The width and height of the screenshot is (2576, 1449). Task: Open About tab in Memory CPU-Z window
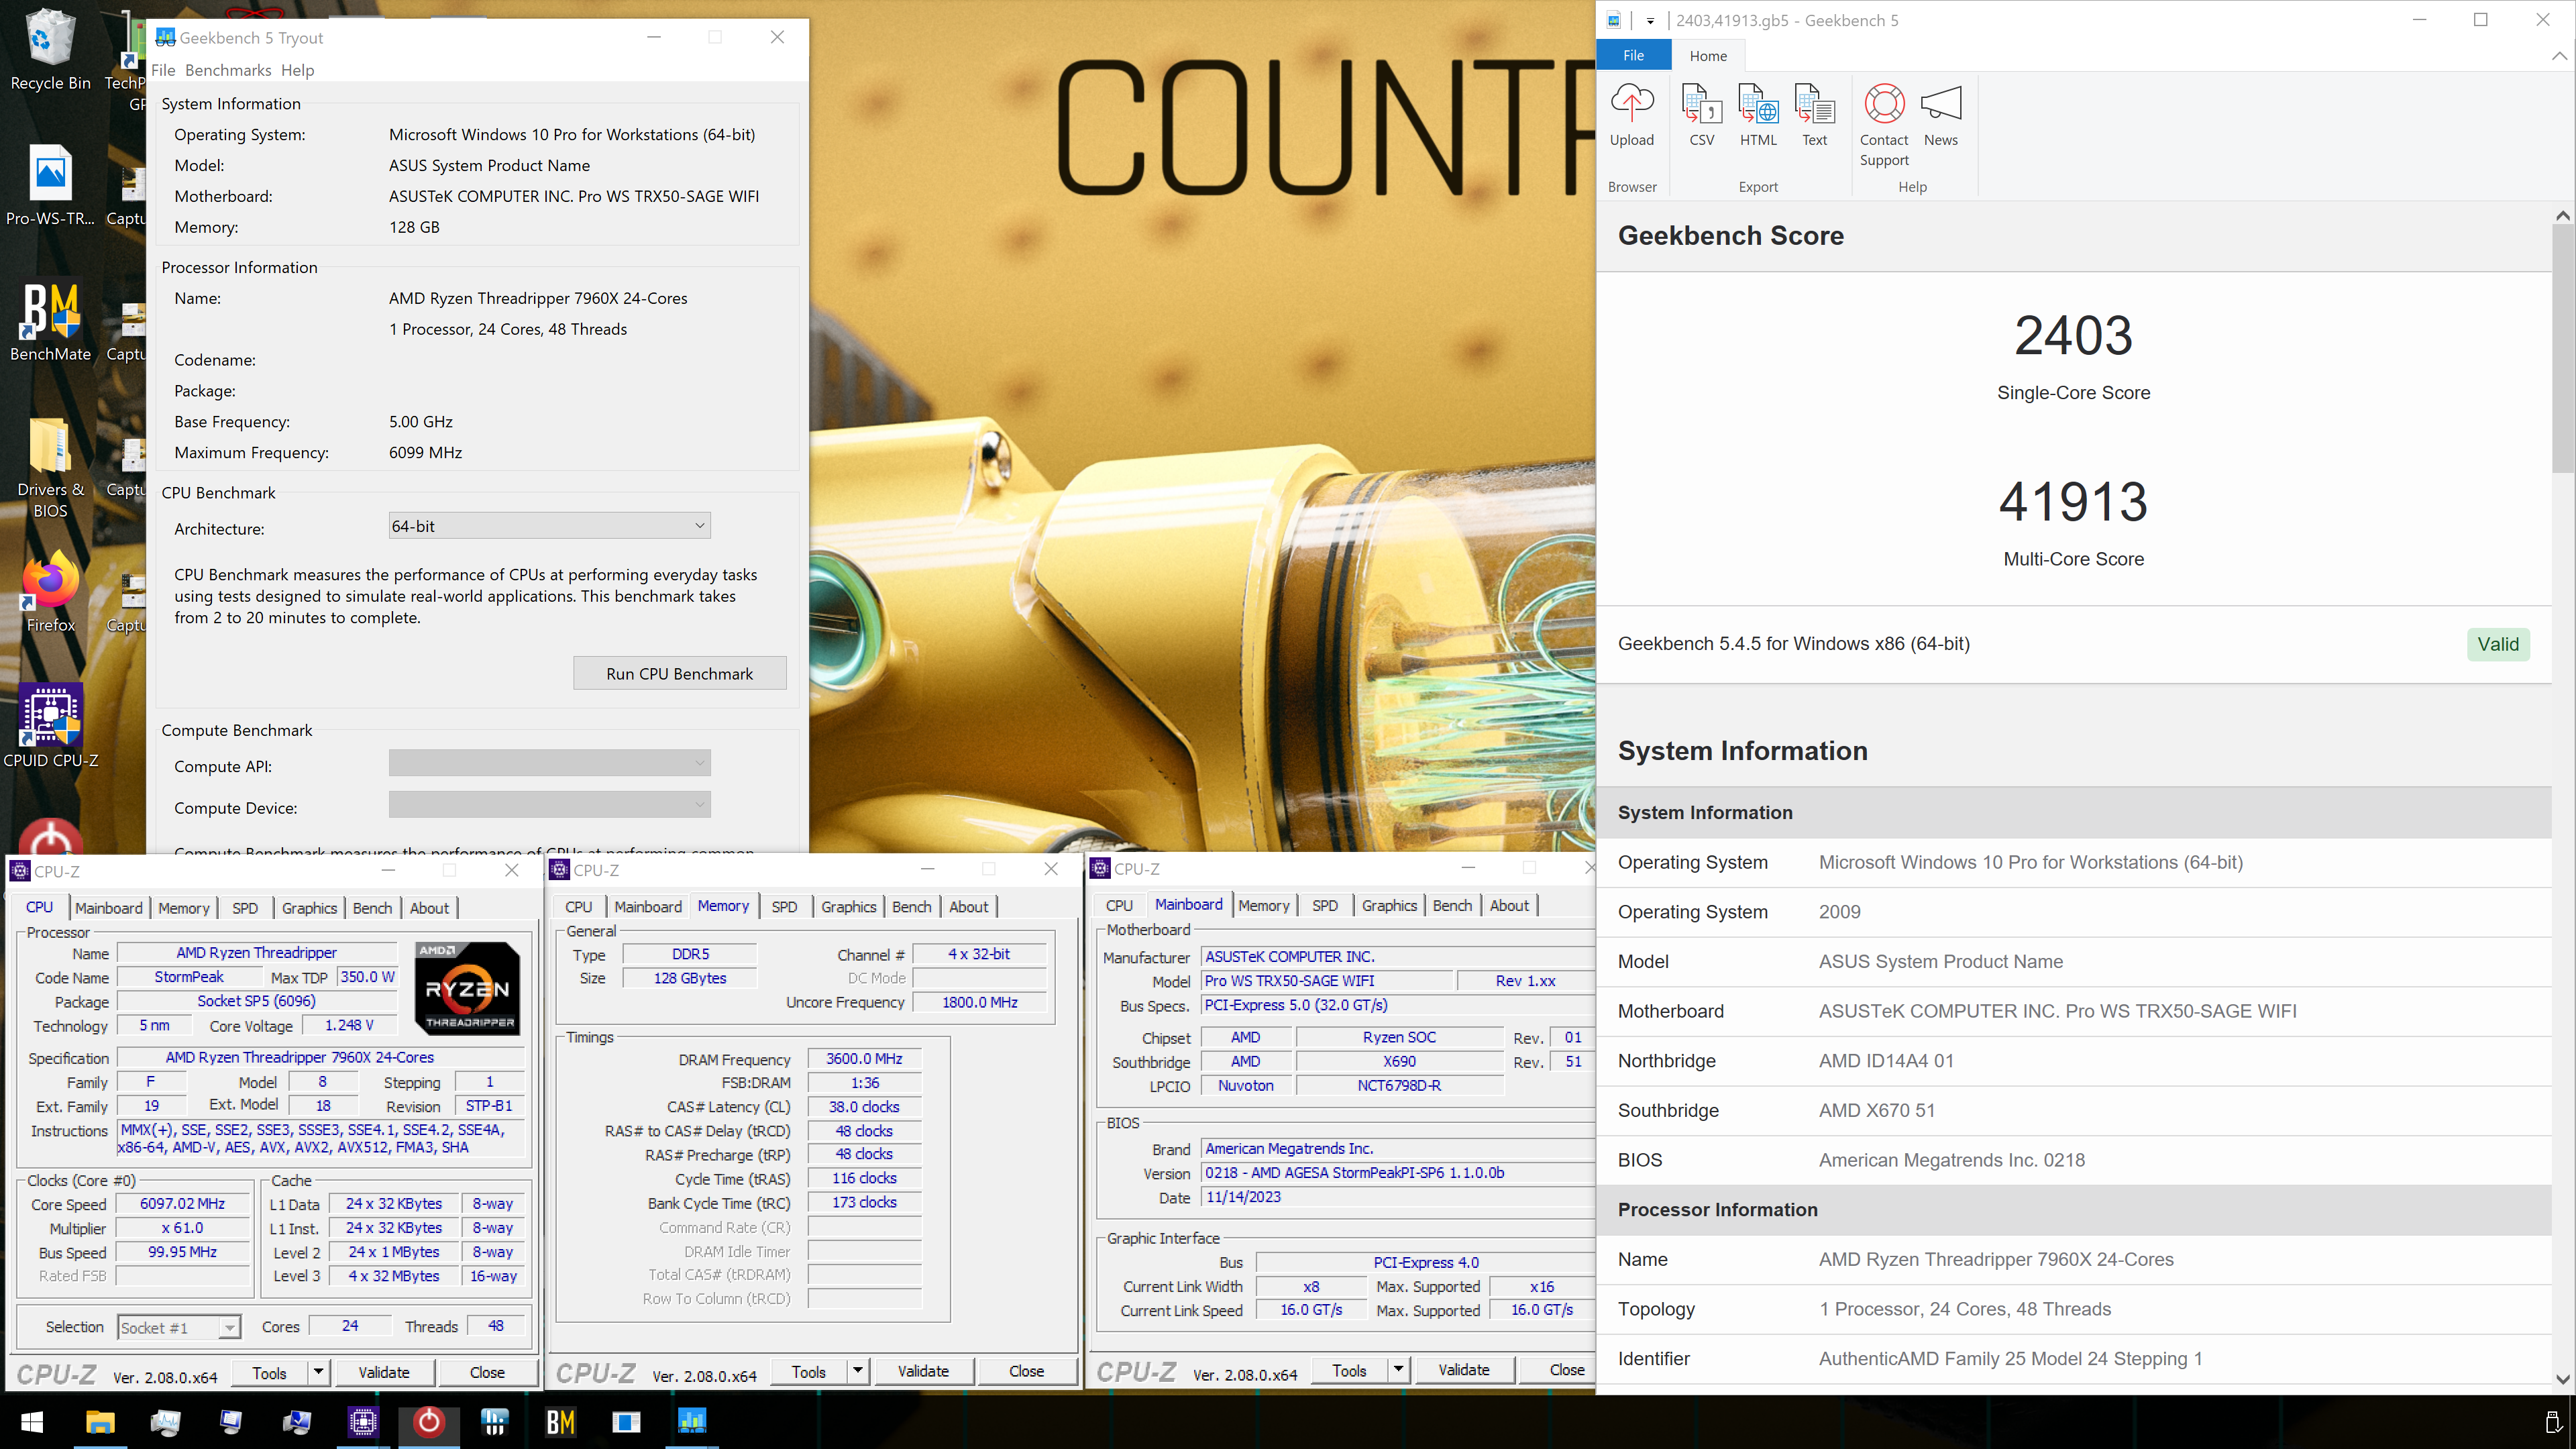pos(968,907)
